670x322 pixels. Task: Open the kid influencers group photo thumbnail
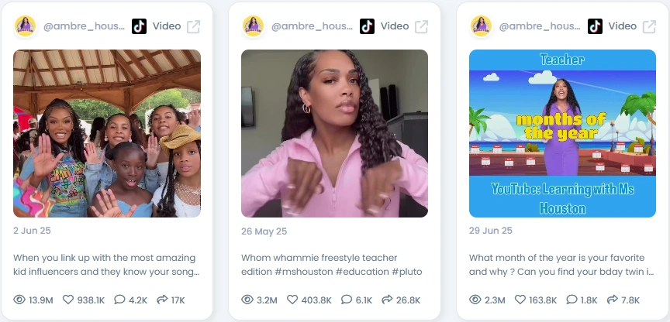tap(107, 133)
